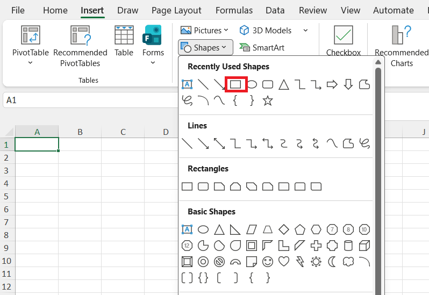The image size is (429, 295).
Task: Choose the Smiley Face shape
Action: [x=268, y=262]
